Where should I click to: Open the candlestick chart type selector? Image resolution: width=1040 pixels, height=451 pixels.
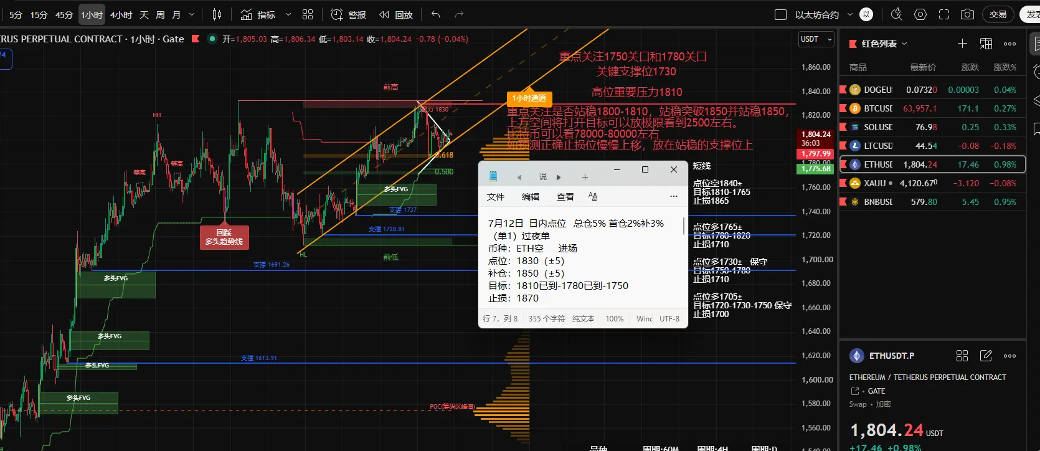[x=217, y=14]
